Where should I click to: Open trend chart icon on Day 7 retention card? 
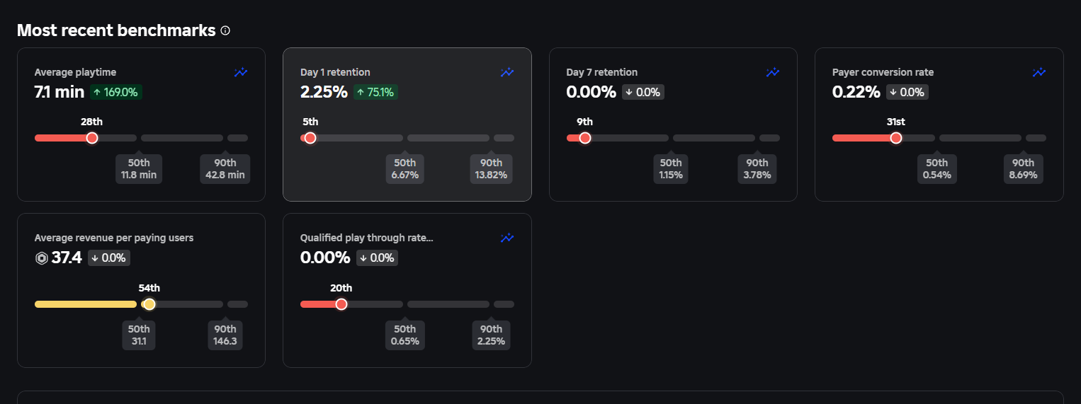(x=772, y=72)
